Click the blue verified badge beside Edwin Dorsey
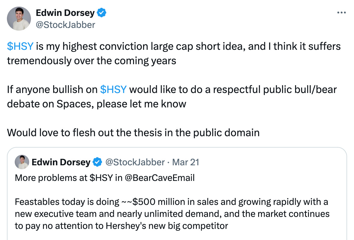354x240 pixels. tap(102, 13)
